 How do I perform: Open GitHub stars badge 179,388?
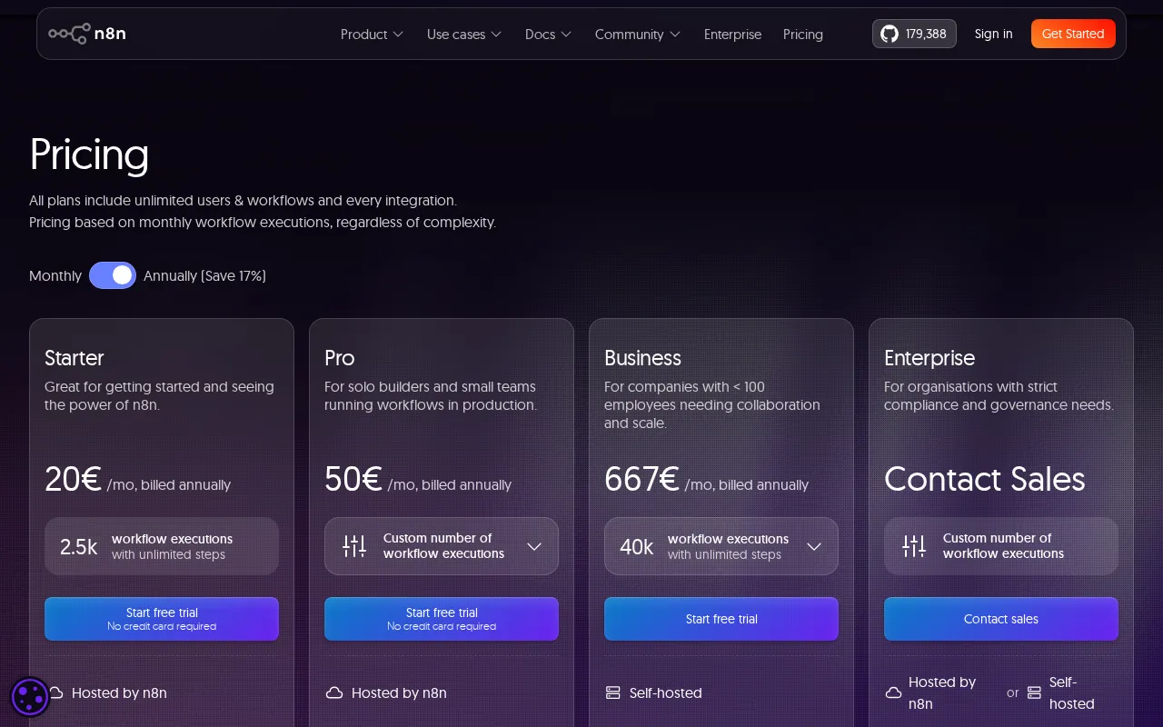[914, 34]
